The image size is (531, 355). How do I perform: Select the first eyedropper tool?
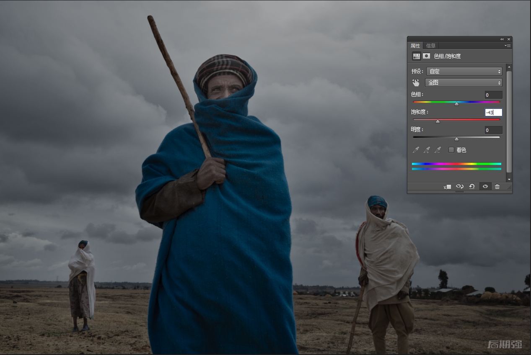click(416, 150)
